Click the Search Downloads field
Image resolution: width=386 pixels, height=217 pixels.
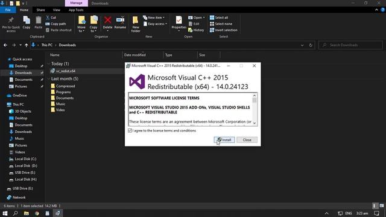point(350,45)
